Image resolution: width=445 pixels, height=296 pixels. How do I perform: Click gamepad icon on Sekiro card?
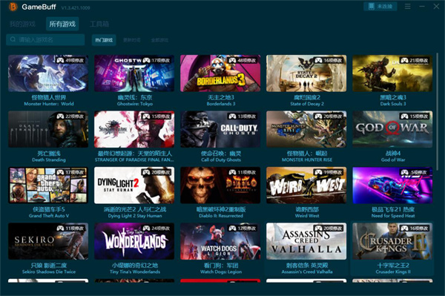60,228
